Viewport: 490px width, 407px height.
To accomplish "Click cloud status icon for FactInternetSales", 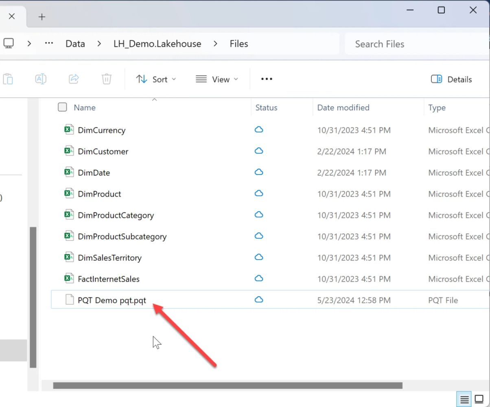I will [x=258, y=278].
